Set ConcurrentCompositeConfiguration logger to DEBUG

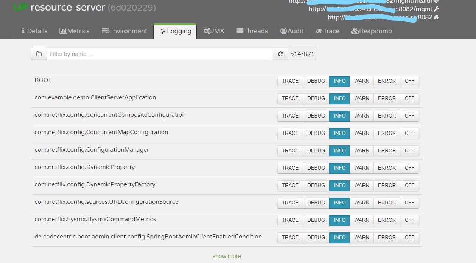pos(316,116)
